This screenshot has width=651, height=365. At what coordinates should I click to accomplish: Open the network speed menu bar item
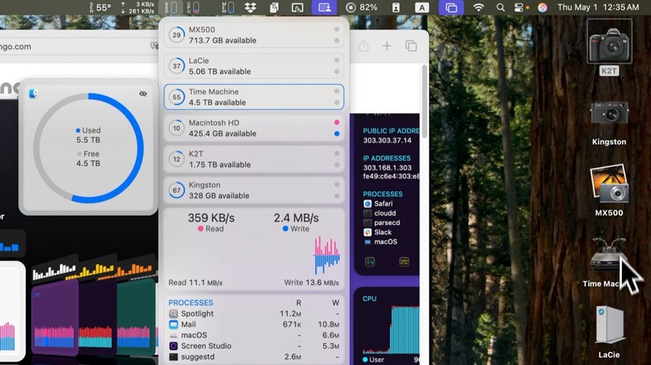138,7
